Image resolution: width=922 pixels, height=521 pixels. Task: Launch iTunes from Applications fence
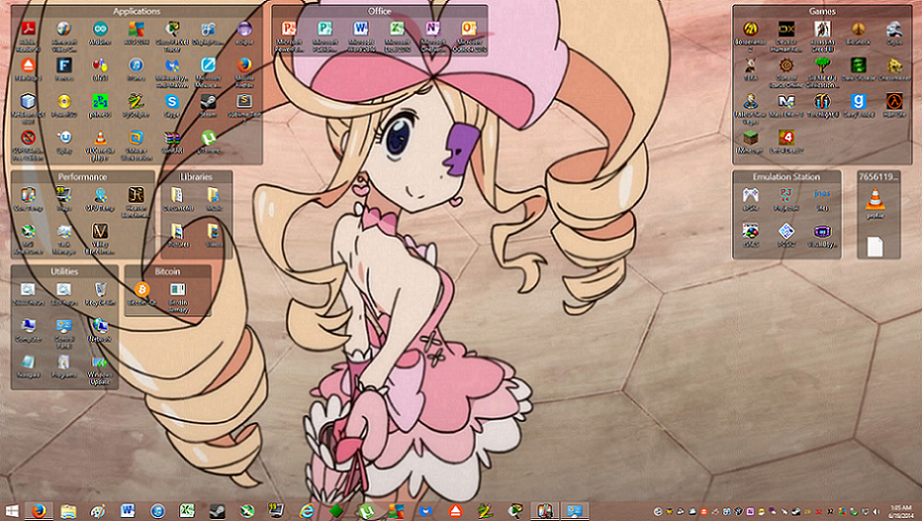tap(136, 65)
